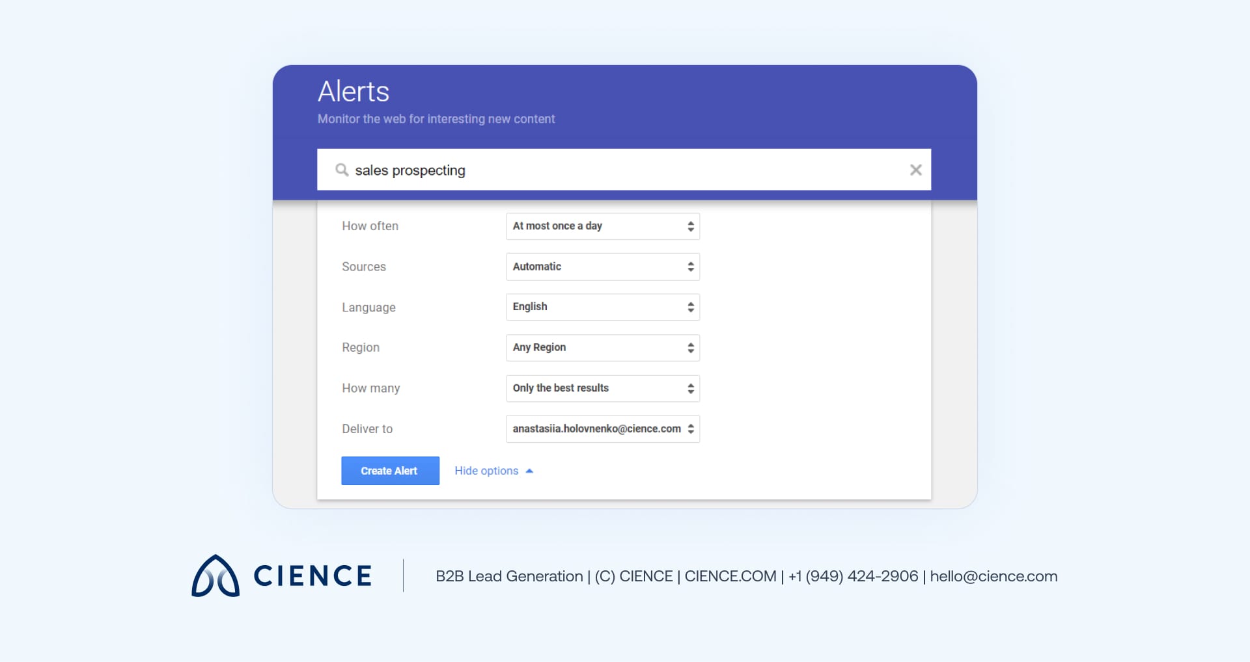Screen dimensions: 1250x662
Task: Click the How often label
Action: pyautogui.click(x=370, y=226)
